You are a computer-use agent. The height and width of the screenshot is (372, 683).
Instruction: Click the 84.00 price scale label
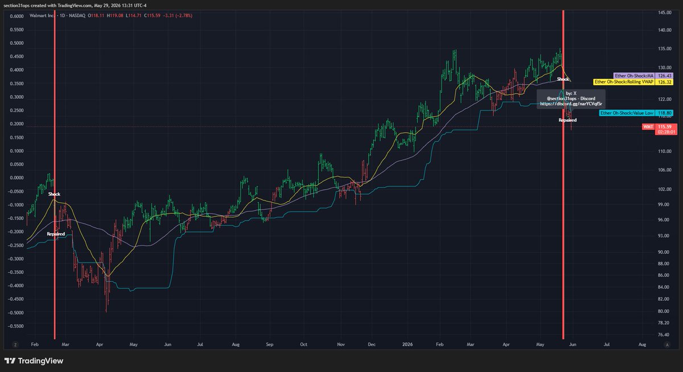point(663,287)
